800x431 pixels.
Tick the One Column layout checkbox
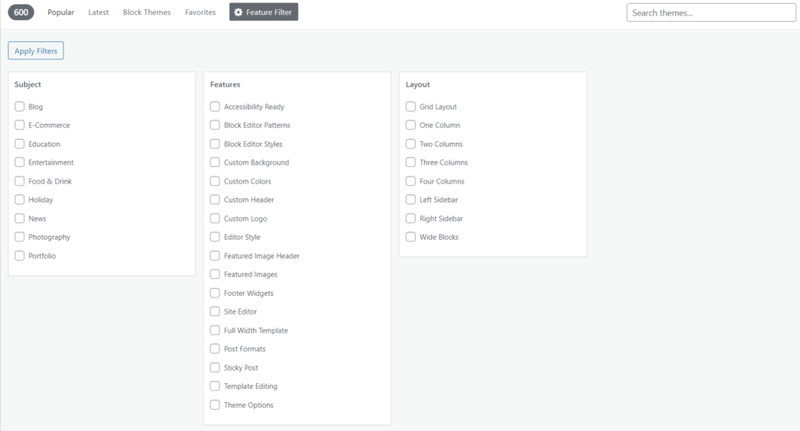click(x=410, y=125)
